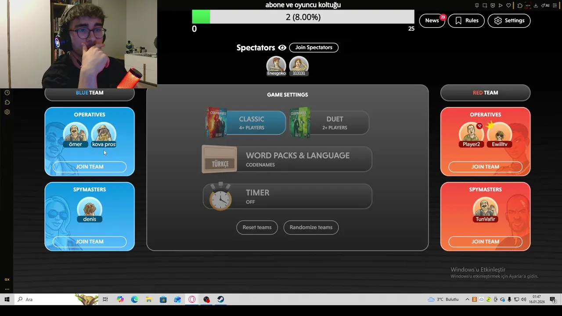Open Opera GX from the taskbar

192,299
